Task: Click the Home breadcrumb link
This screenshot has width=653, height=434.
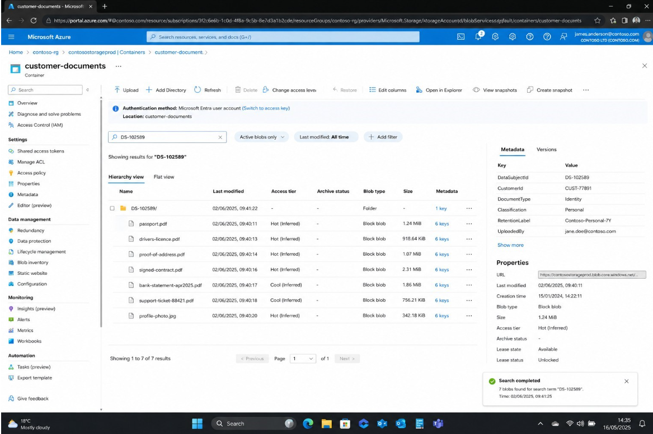Action: point(16,53)
